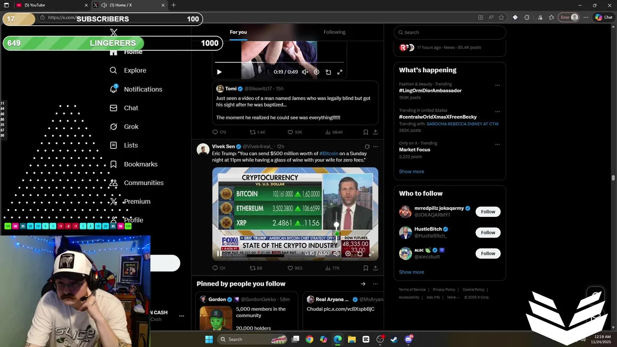Open Chrome from the taskbar
This screenshot has height=347, width=617.
coord(309,339)
